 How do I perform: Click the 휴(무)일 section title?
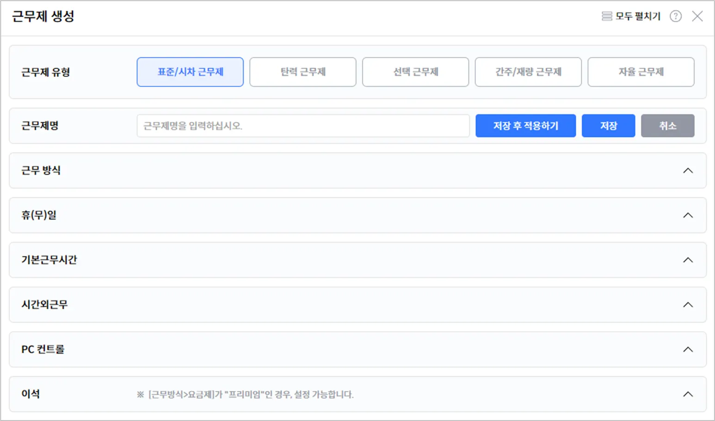click(x=39, y=215)
